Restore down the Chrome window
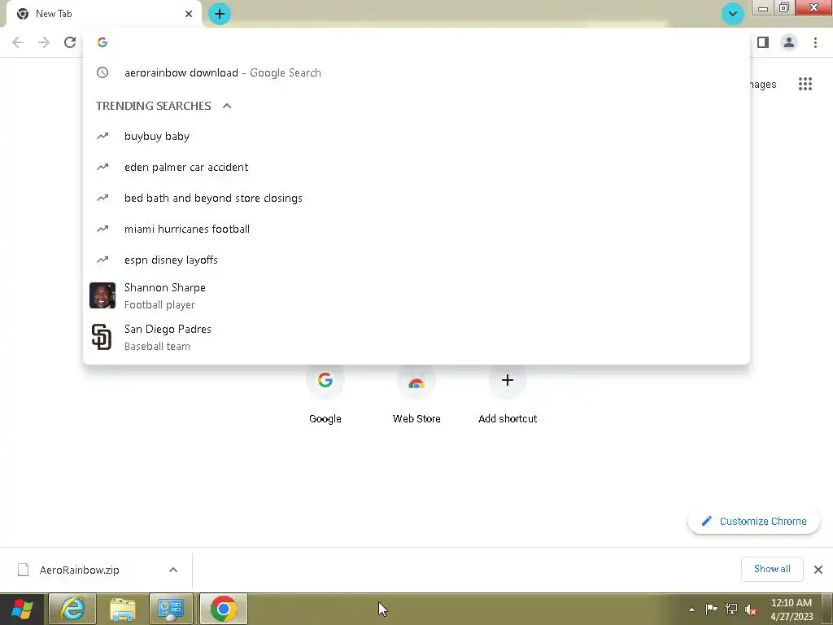This screenshot has width=833, height=625. point(784,7)
